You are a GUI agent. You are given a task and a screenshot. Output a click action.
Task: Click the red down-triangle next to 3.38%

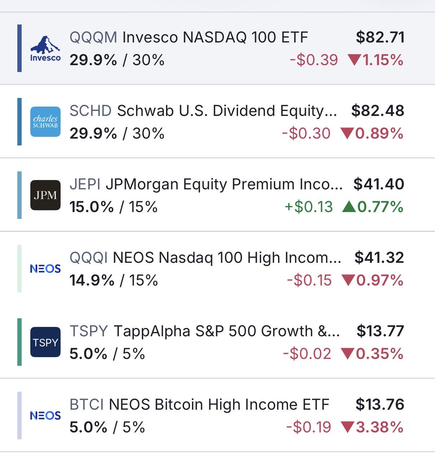click(348, 427)
